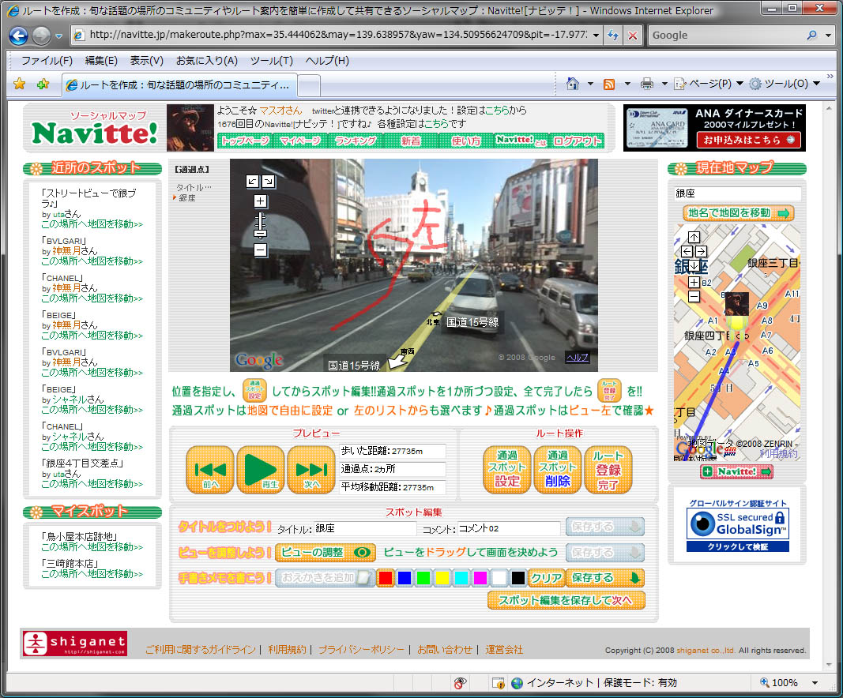Image resolution: width=843 pixels, height=698 pixels.
Task: Zoom in on the street view
Action: pos(261,201)
